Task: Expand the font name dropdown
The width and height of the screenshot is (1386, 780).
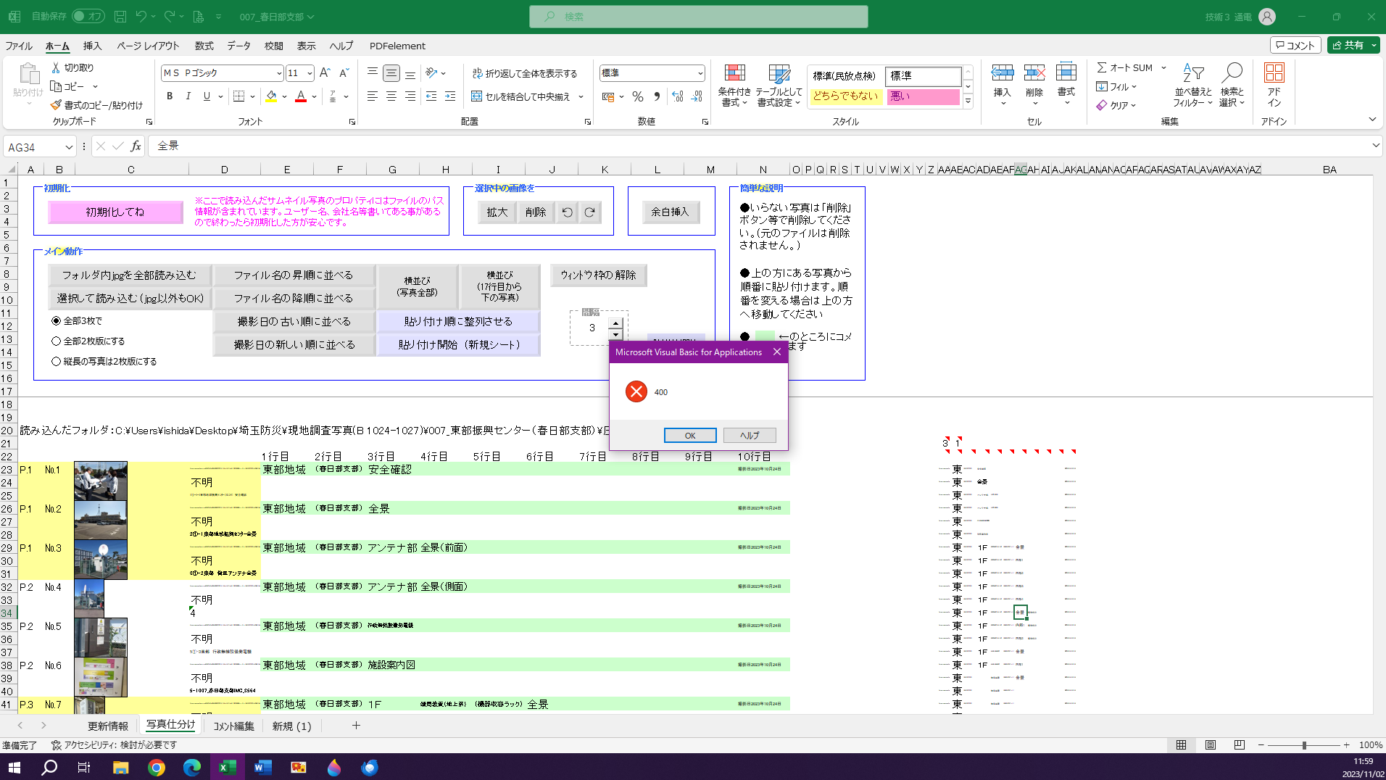Action: pyautogui.click(x=279, y=73)
